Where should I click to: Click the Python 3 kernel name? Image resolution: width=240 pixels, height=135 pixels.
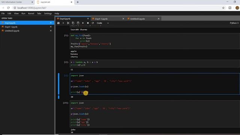coord(234,23)
